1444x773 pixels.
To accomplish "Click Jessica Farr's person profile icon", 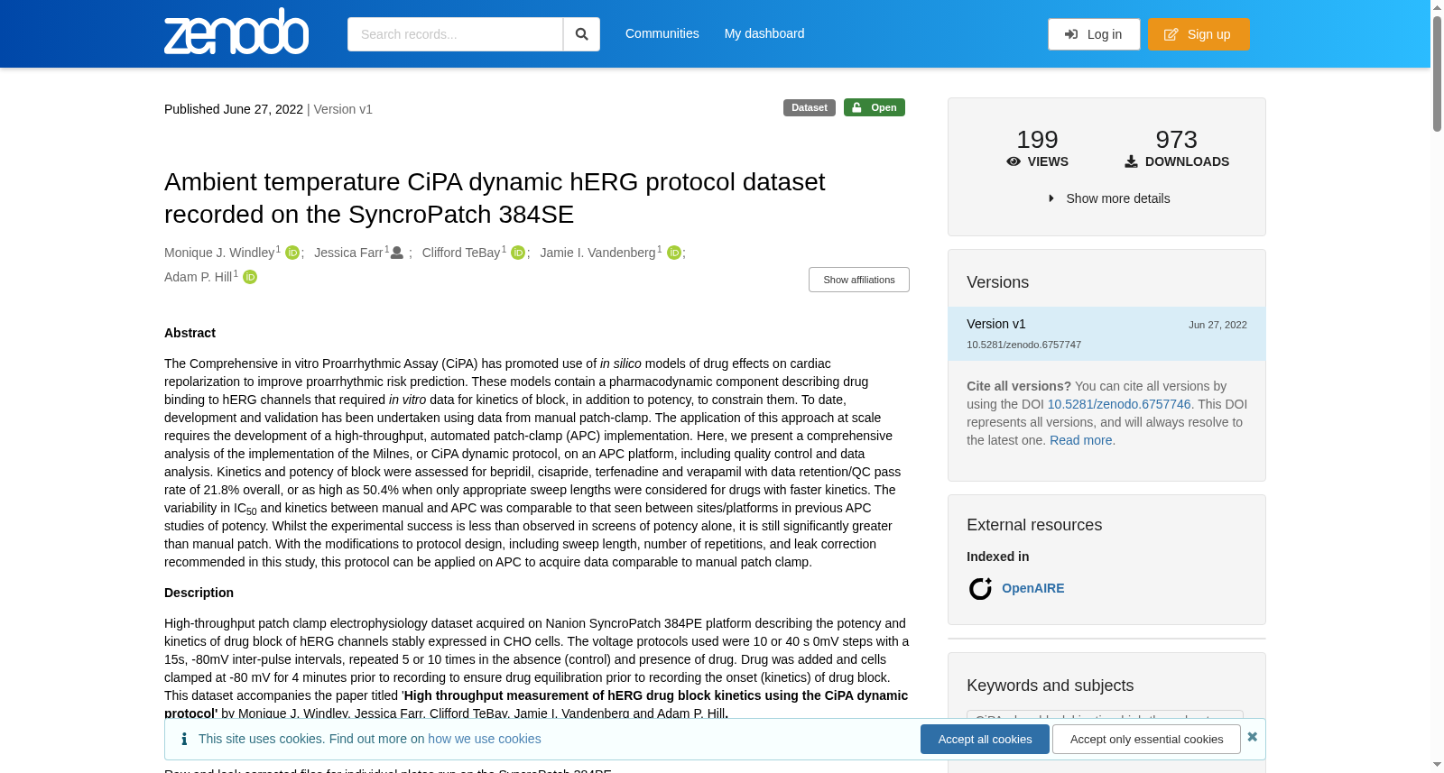I will pyautogui.click(x=397, y=253).
